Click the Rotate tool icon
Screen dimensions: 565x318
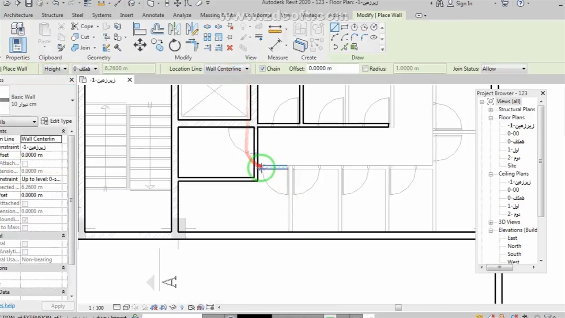(x=174, y=45)
